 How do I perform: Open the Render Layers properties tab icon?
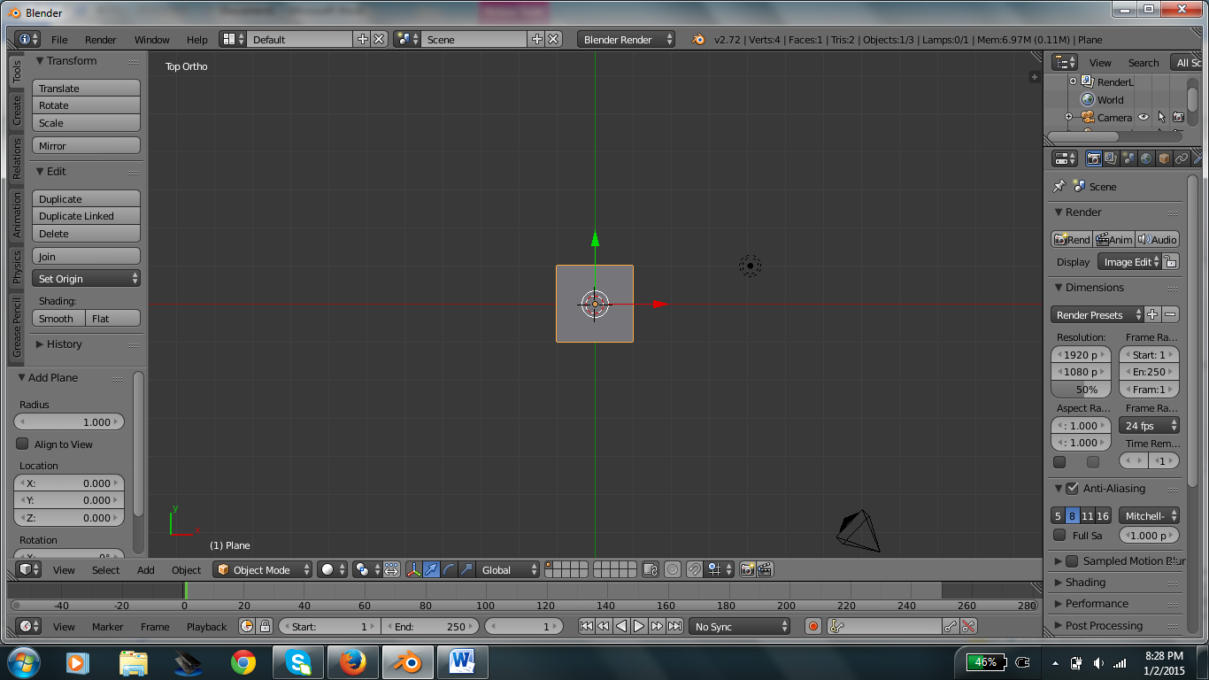tap(1111, 159)
